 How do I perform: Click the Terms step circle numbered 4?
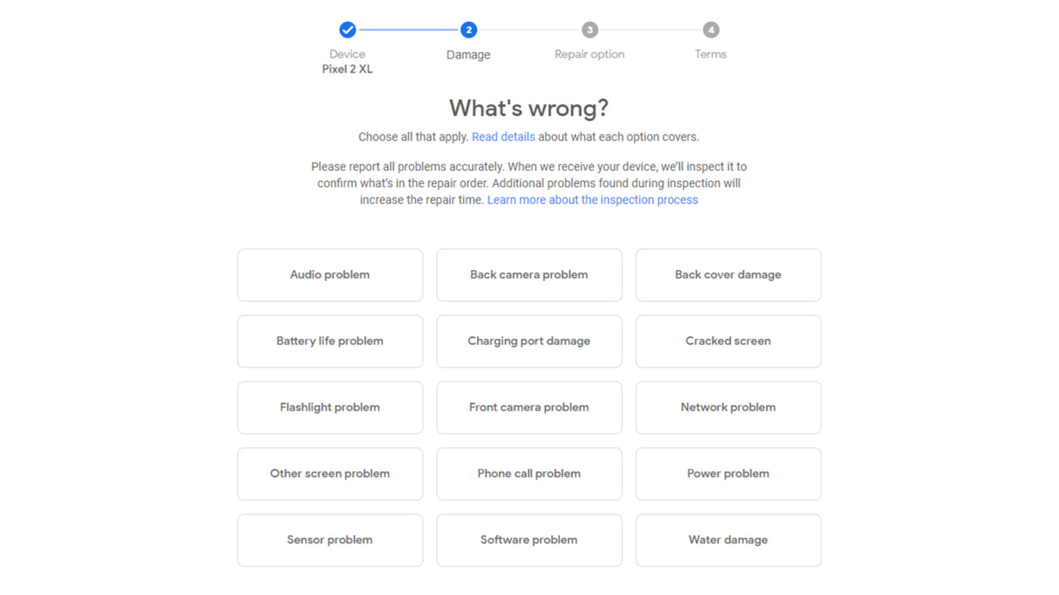711,30
